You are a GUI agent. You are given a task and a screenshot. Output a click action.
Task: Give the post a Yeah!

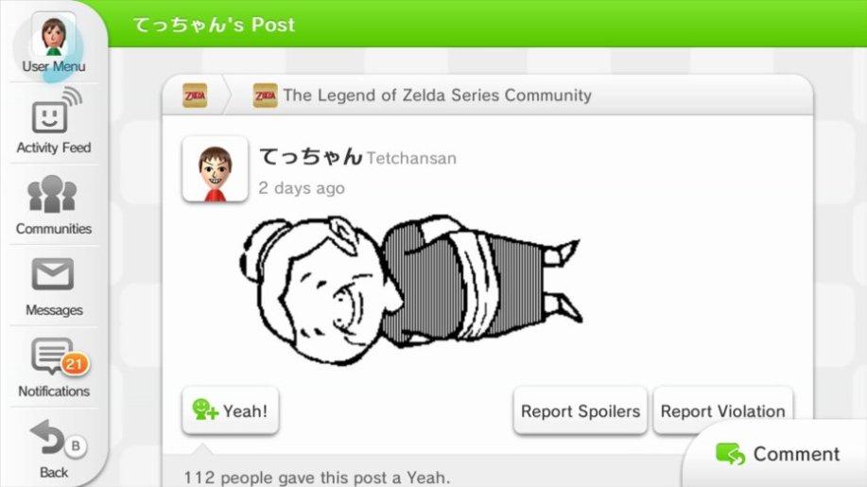[231, 410]
